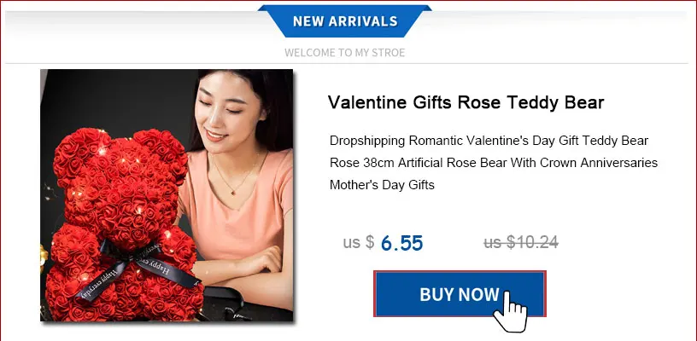Screen dimensions: 697x341
Task: Select the product description text starting with Dropshipping
Action: click(494, 163)
